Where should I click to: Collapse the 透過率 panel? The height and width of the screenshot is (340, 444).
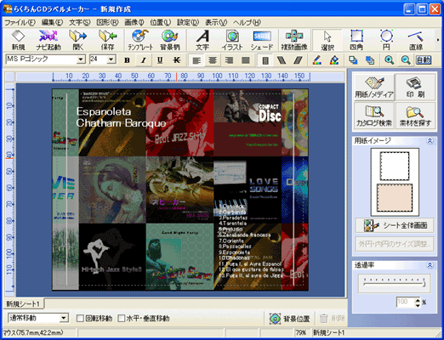pyautogui.click(x=430, y=265)
